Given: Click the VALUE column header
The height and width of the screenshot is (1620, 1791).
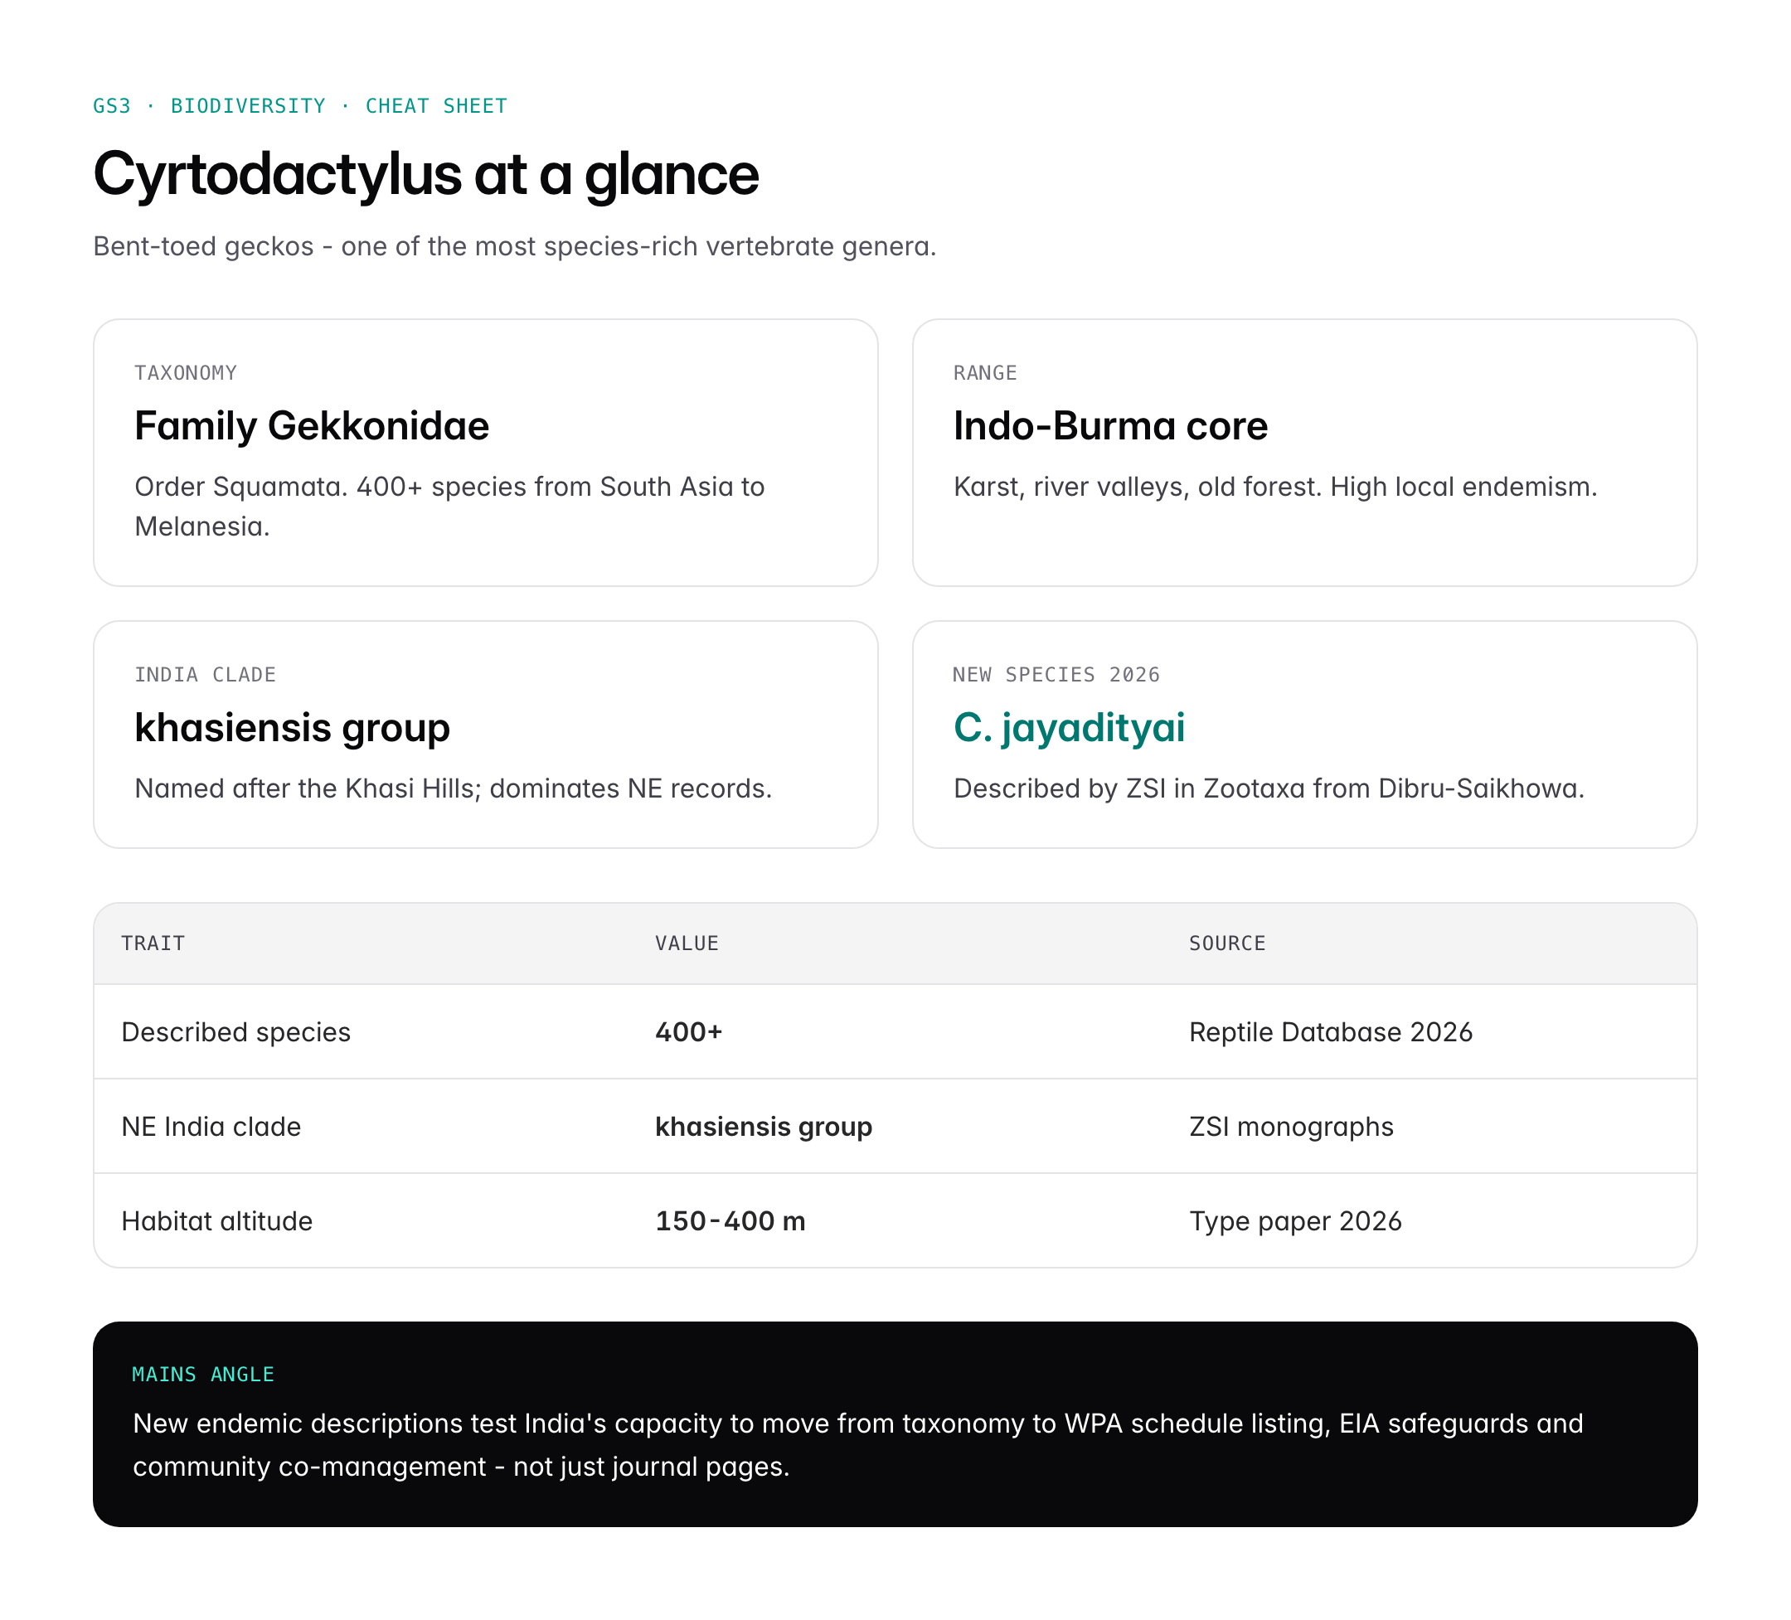Looking at the screenshot, I should (x=687, y=943).
